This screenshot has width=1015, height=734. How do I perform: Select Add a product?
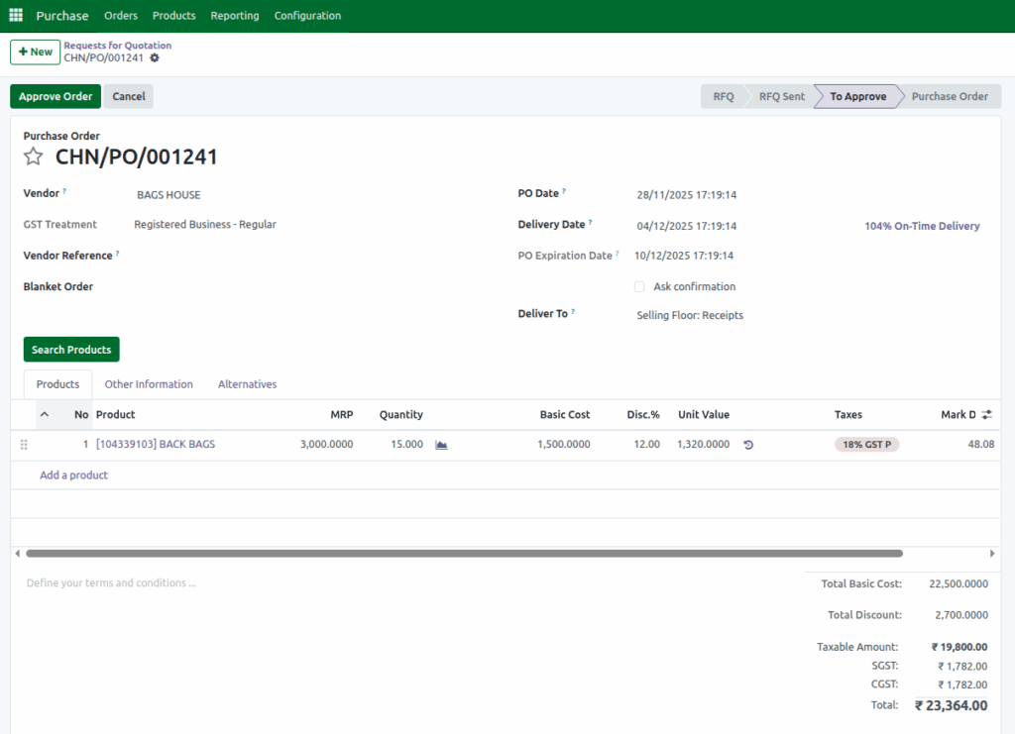73,474
